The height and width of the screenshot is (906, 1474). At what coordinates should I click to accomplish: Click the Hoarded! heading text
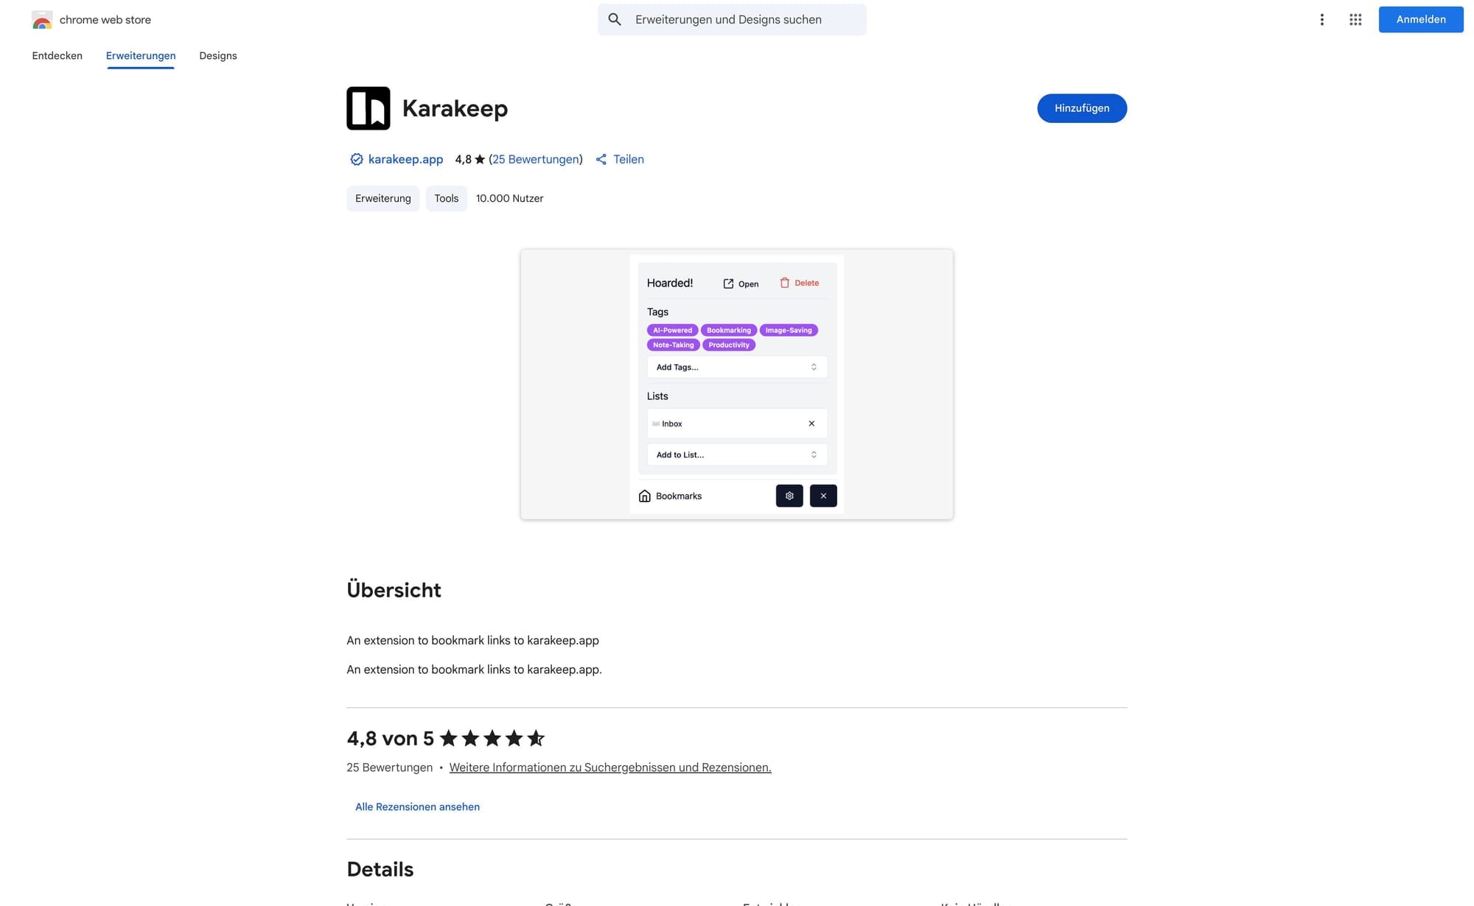pyautogui.click(x=670, y=283)
